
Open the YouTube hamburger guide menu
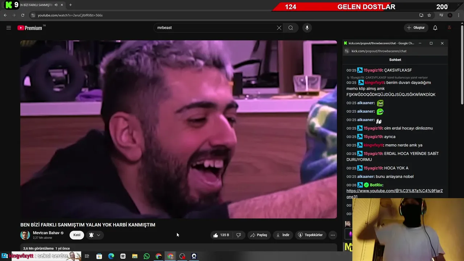coord(9,28)
